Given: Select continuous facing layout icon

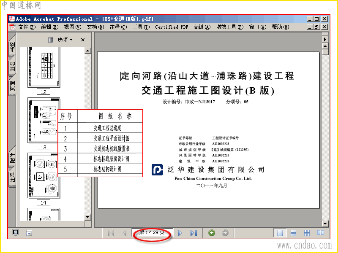Looking at the screenshot, I should click(307, 233).
